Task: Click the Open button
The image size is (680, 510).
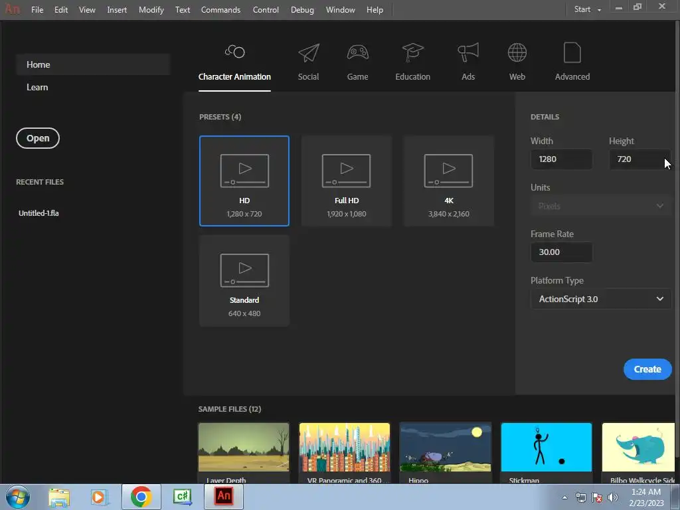Action: [38, 138]
